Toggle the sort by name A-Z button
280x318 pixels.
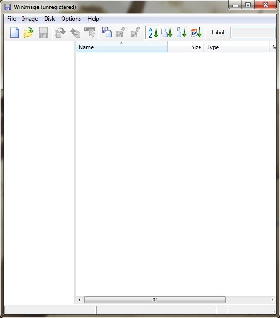coord(153,33)
